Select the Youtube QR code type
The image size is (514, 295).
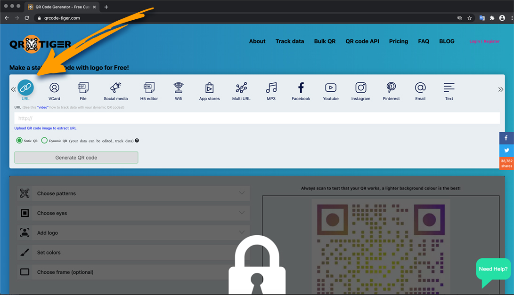click(x=331, y=90)
